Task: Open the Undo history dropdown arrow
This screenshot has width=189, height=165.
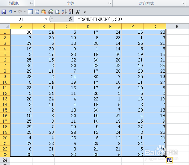Action: (15, 12)
